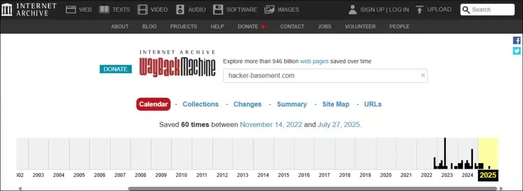Select year 2010 on the timeline
The width and height of the screenshot is (523, 191).
coord(181,175)
